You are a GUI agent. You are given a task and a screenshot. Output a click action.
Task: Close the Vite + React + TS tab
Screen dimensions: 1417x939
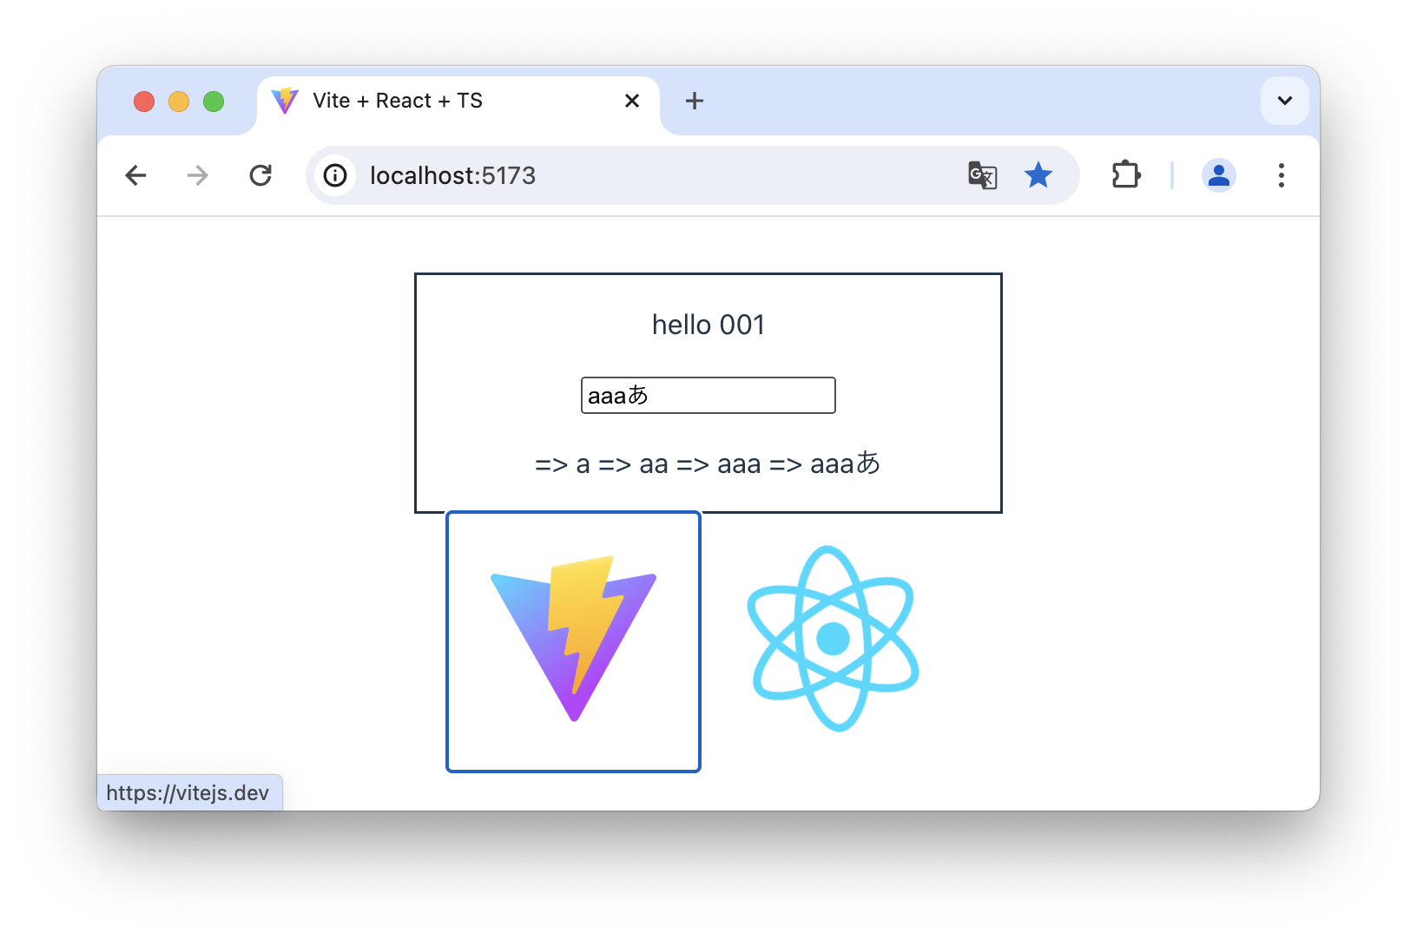(x=632, y=101)
